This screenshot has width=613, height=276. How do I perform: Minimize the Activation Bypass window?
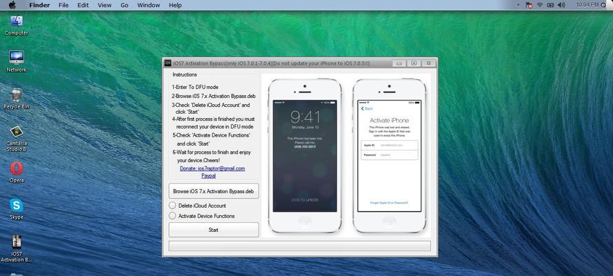click(x=399, y=63)
